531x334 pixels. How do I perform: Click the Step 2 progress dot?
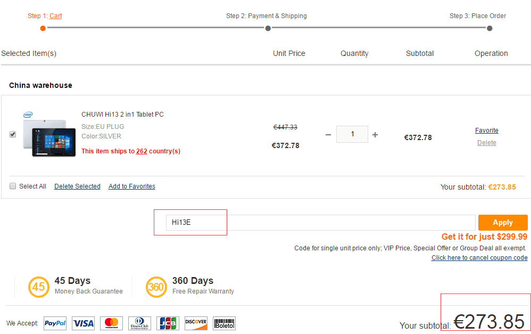(x=268, y=28)
